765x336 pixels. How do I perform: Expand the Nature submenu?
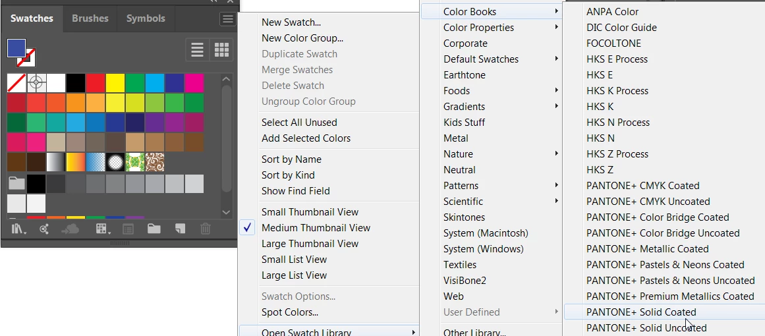491,154
